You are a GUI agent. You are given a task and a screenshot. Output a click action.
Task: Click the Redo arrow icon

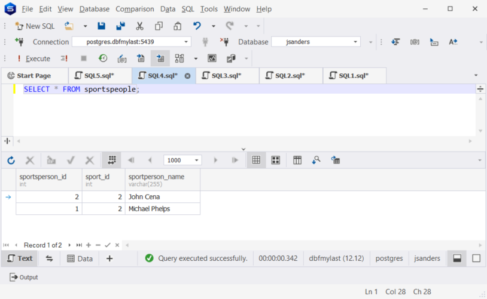tap(230, 26)
